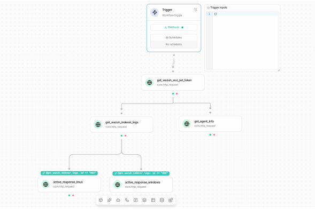This screenshot has height=215, width=315.
Task: Click the output handle dot below Trigger node
Action: [174, 55]
